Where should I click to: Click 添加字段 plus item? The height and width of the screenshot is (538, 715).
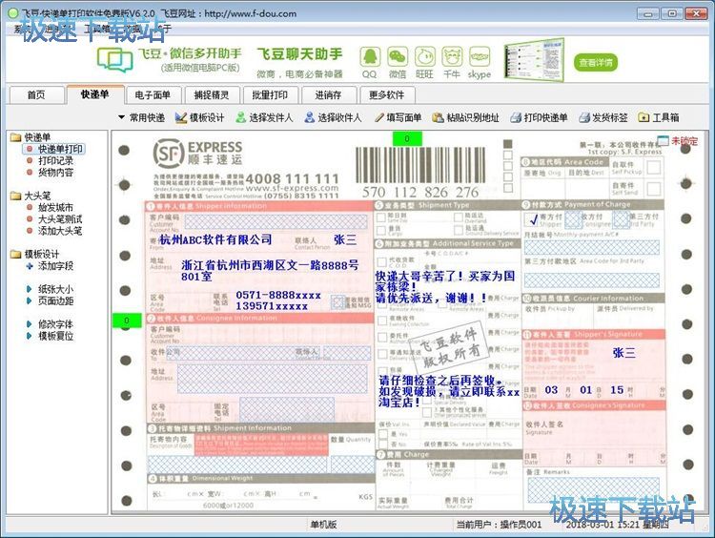tap(51, 266)
